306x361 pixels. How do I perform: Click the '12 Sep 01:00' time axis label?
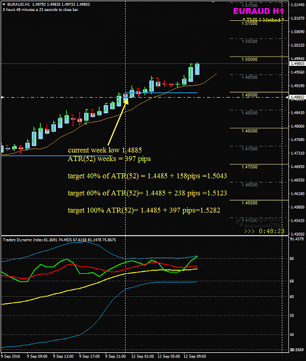(x=143, y=356)
